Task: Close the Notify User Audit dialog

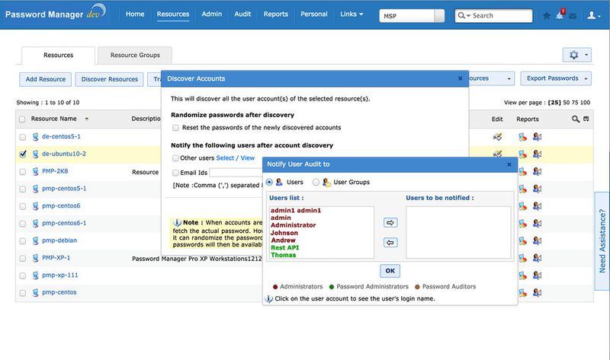Action: [509, 164]
